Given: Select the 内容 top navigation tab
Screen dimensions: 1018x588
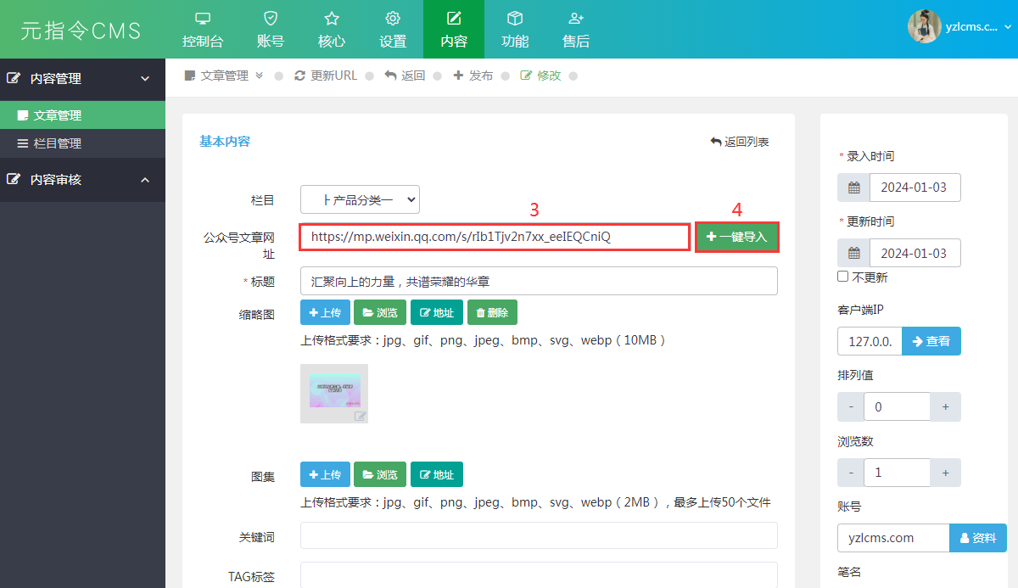Looking at the screenshot, I should (454, 29).
